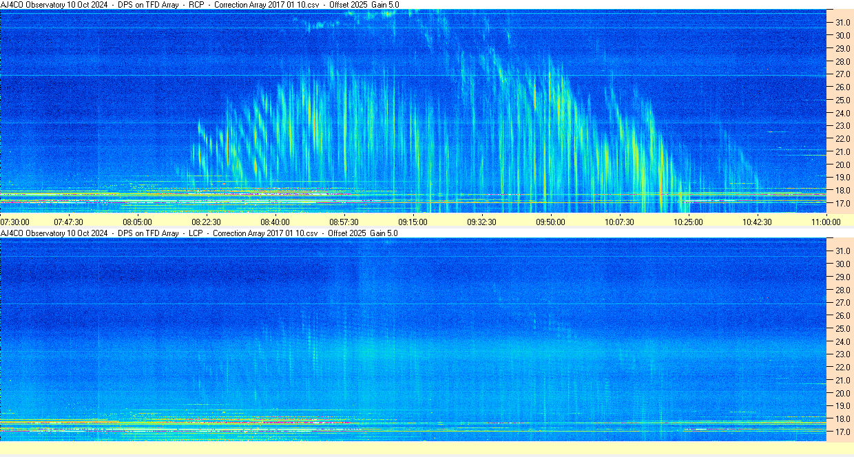The width and height of the screenshot is (854, 457).
Task: Click 31.0 frequency label in RCP panel
Action: pos(842,23)
